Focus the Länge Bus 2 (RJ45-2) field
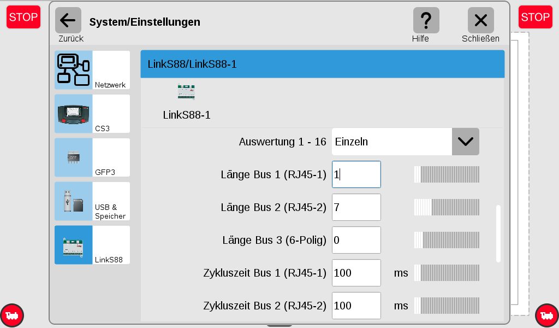This screenshot has width=559, height=328. [356, 207]
